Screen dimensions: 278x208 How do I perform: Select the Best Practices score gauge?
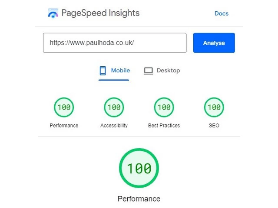pyautogui.click(x=164, y=107)
